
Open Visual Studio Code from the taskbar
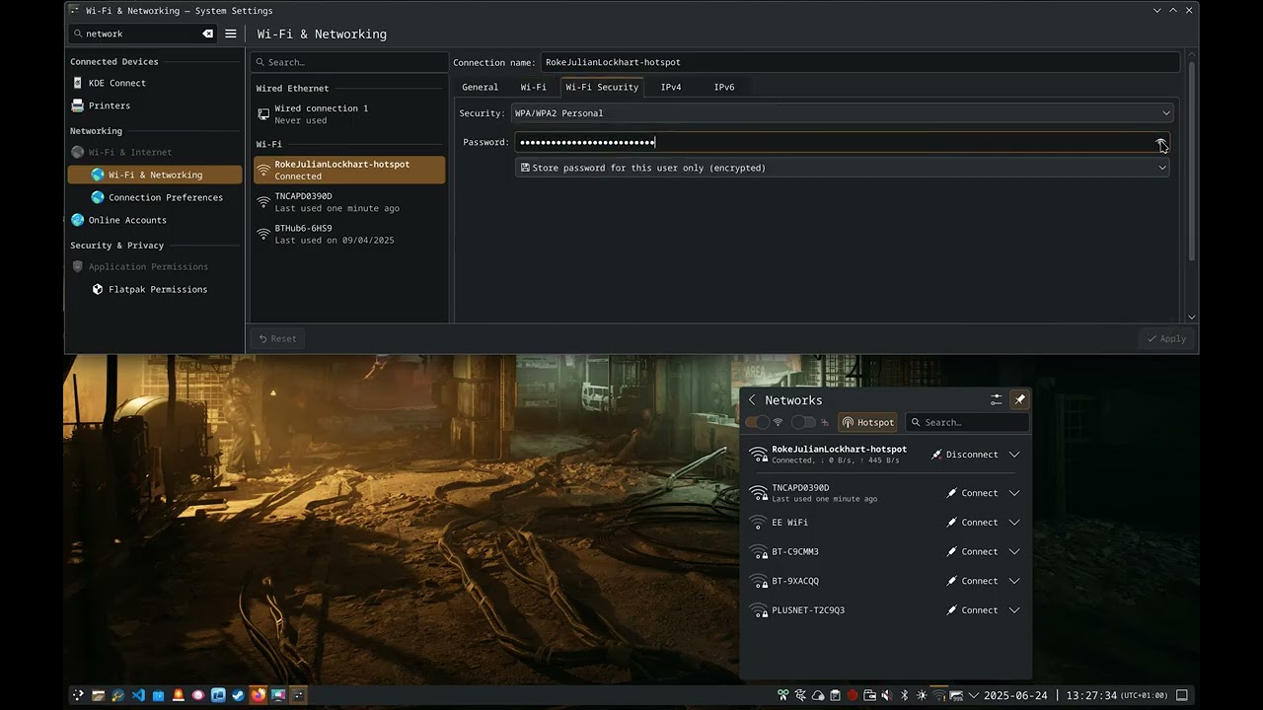(138, 695)
